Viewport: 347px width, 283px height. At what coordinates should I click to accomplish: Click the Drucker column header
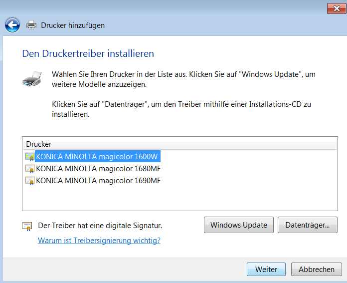(180, 144)
